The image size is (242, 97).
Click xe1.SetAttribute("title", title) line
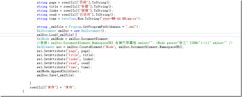tap(66, 55)
